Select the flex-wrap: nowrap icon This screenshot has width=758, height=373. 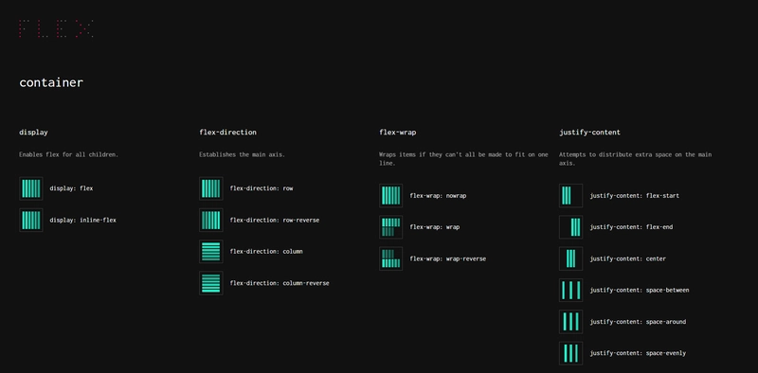tap(391, 196)
